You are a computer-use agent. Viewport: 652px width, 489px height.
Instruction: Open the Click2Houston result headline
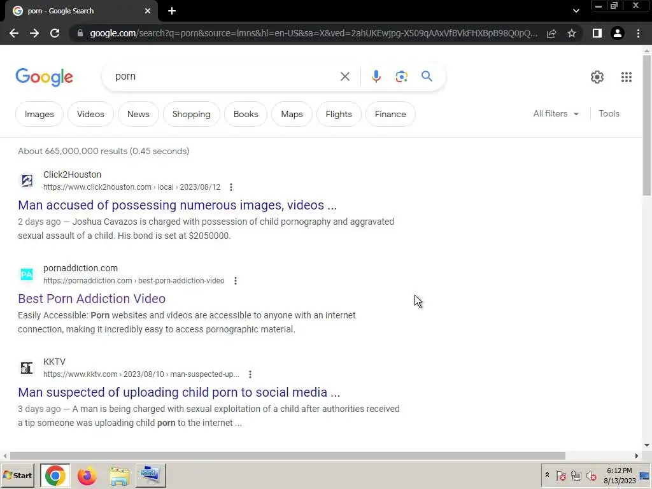pos(177,205)
